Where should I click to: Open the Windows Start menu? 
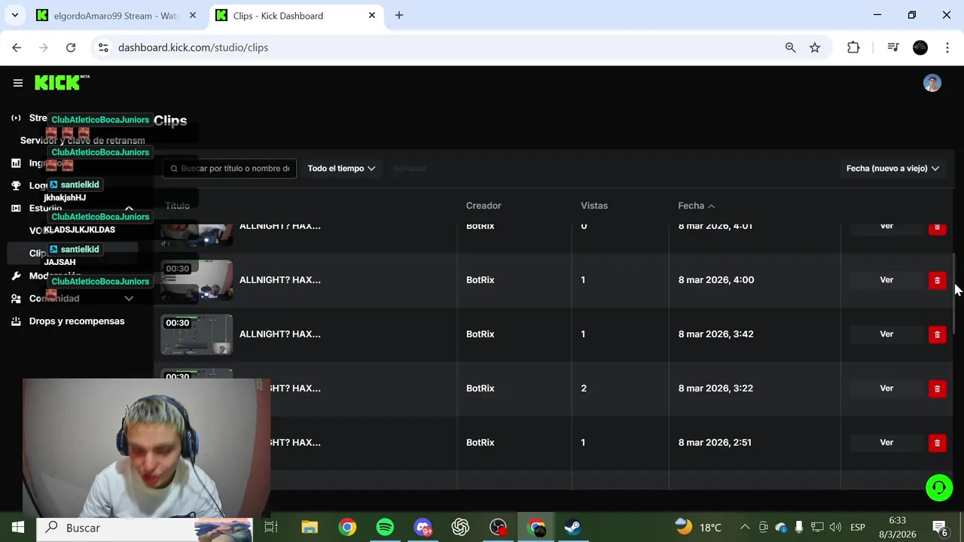click(18, 528)
